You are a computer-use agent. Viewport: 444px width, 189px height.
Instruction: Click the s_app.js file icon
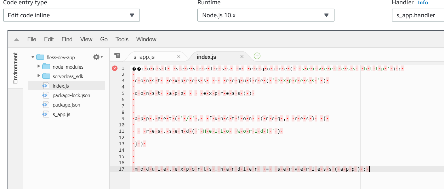pyautogui.click(x=46, y=114)
